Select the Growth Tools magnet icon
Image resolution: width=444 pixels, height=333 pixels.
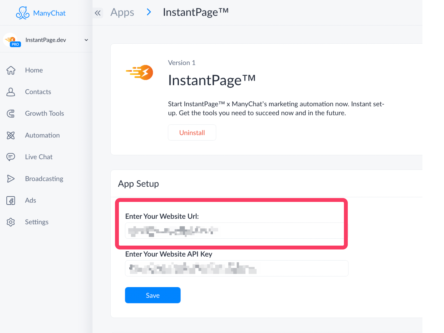click(11, 113)
